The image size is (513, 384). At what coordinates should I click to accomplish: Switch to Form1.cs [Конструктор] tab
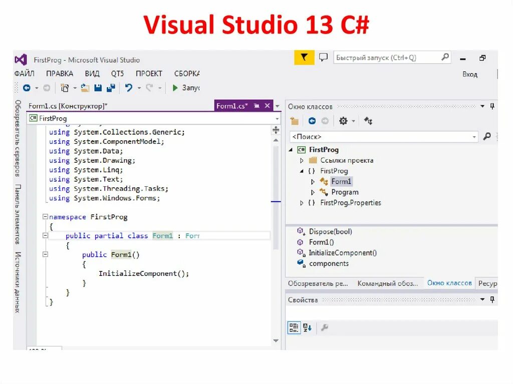click(68, 106)
